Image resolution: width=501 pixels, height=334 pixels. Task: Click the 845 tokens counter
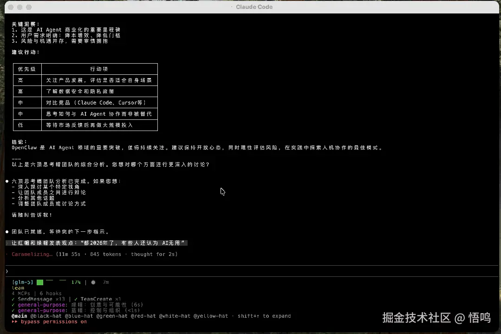(x=106, y=254)
